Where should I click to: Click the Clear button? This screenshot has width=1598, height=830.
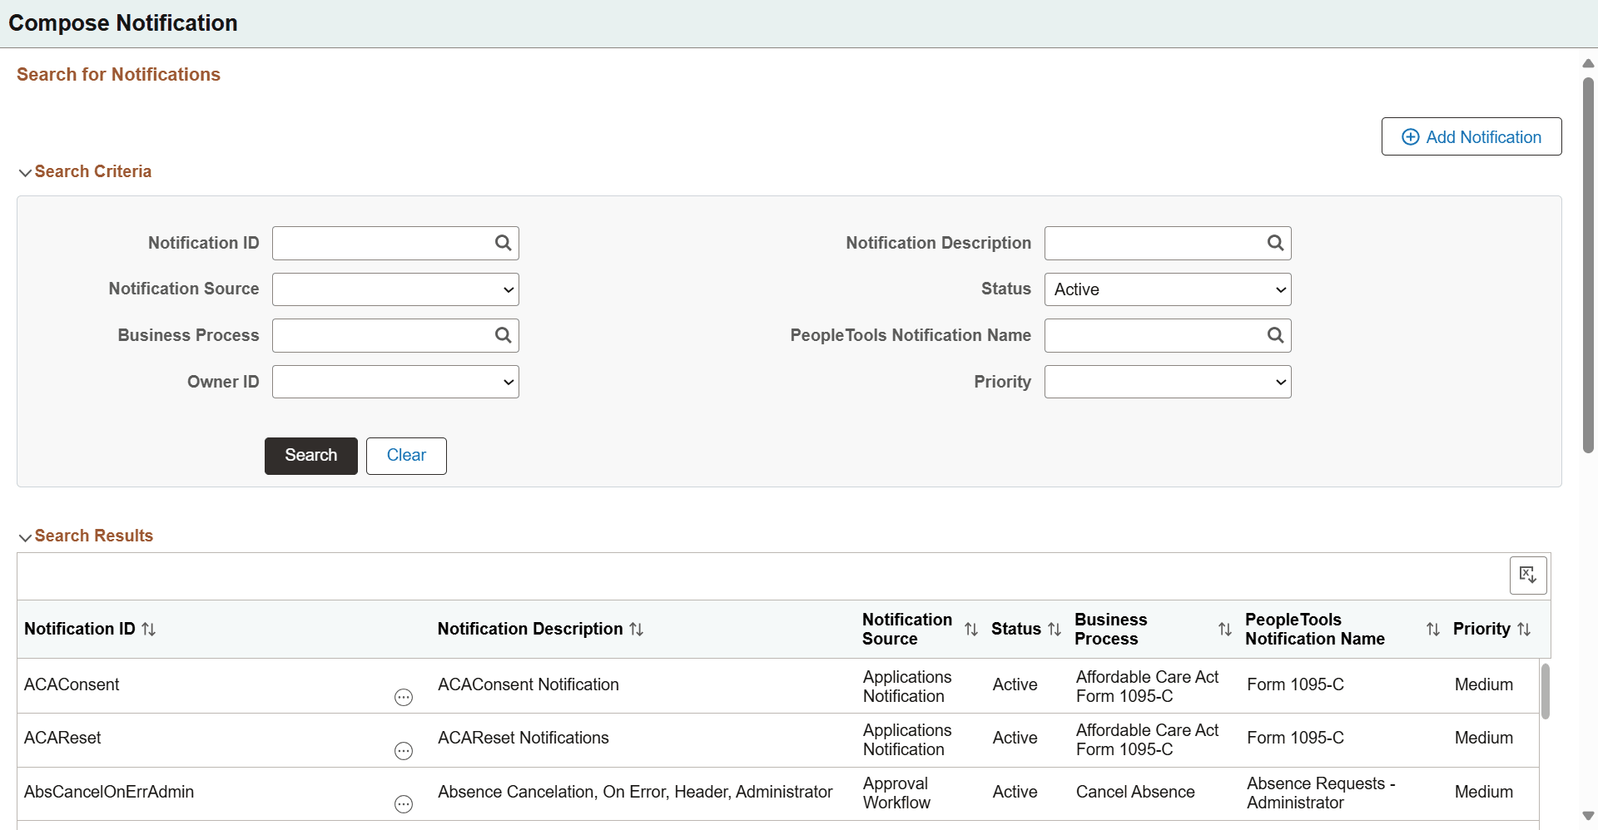point(405,456)
